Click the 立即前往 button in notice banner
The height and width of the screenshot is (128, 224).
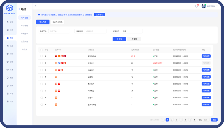coord(99,14)
